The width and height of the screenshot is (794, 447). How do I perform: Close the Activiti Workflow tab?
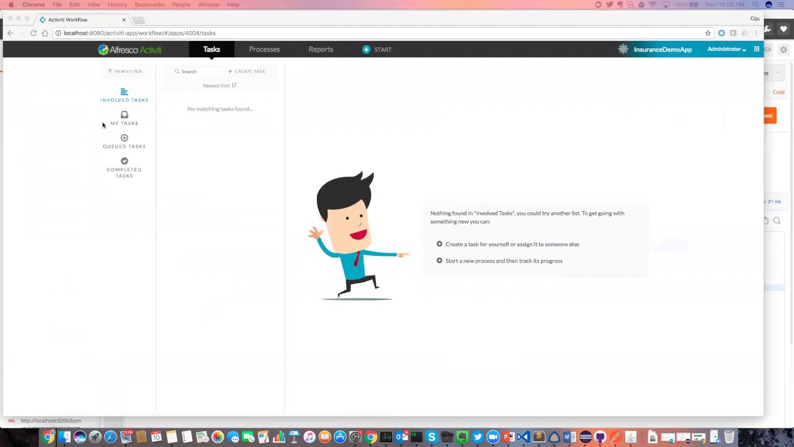123,20
